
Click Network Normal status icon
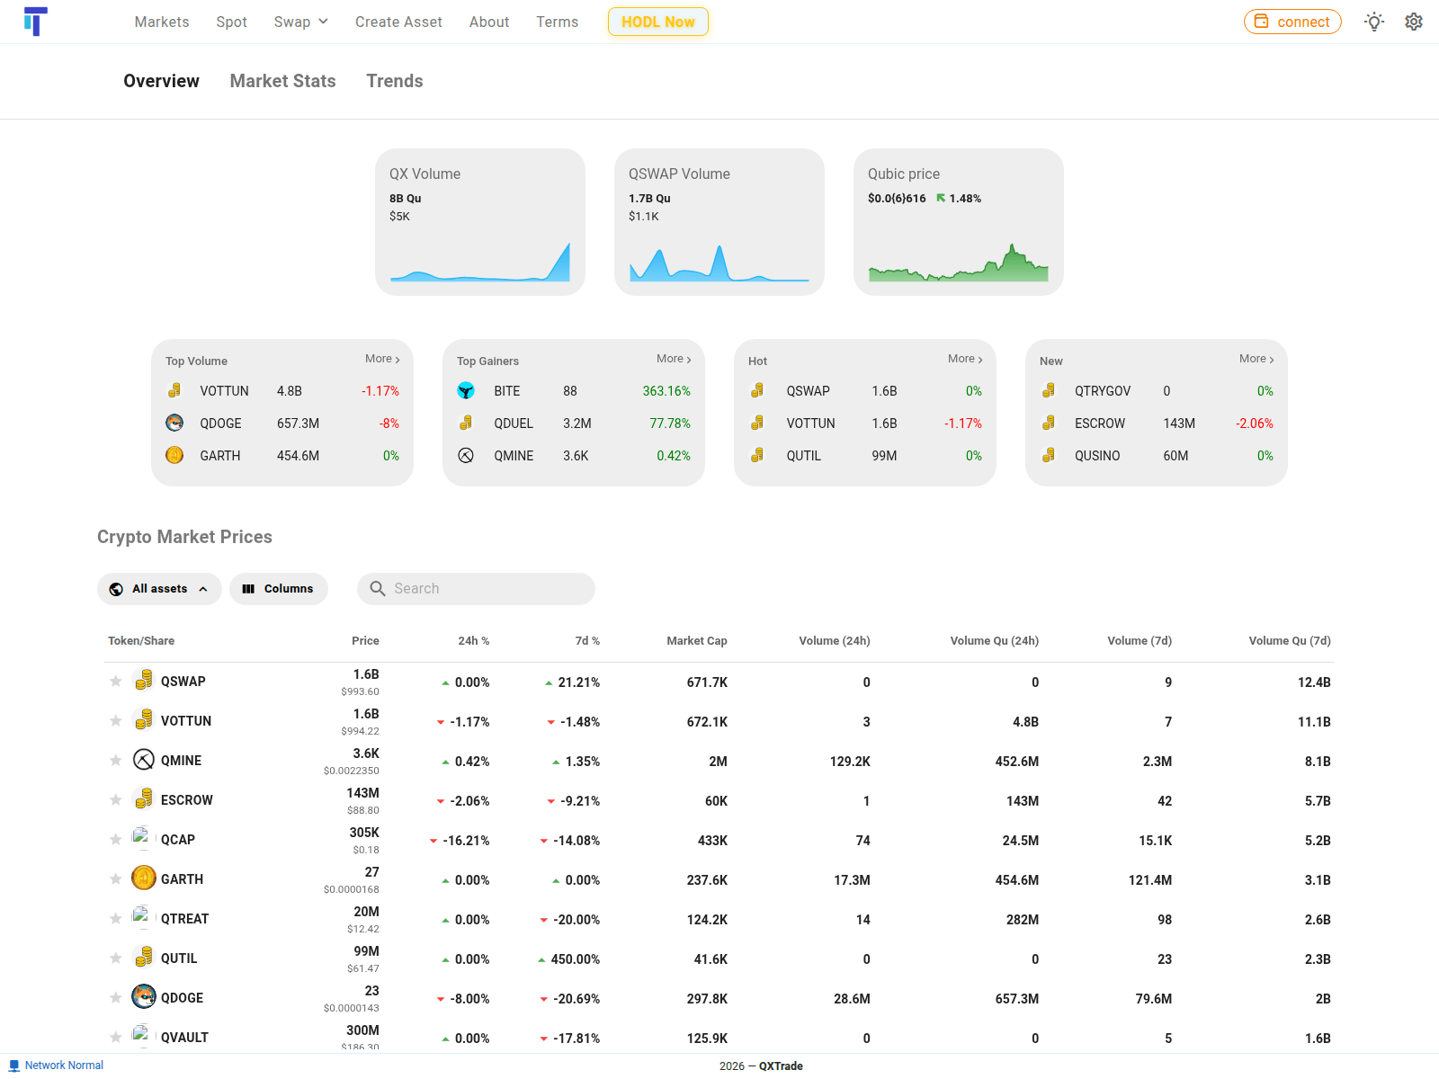(x=14, y=1066)
